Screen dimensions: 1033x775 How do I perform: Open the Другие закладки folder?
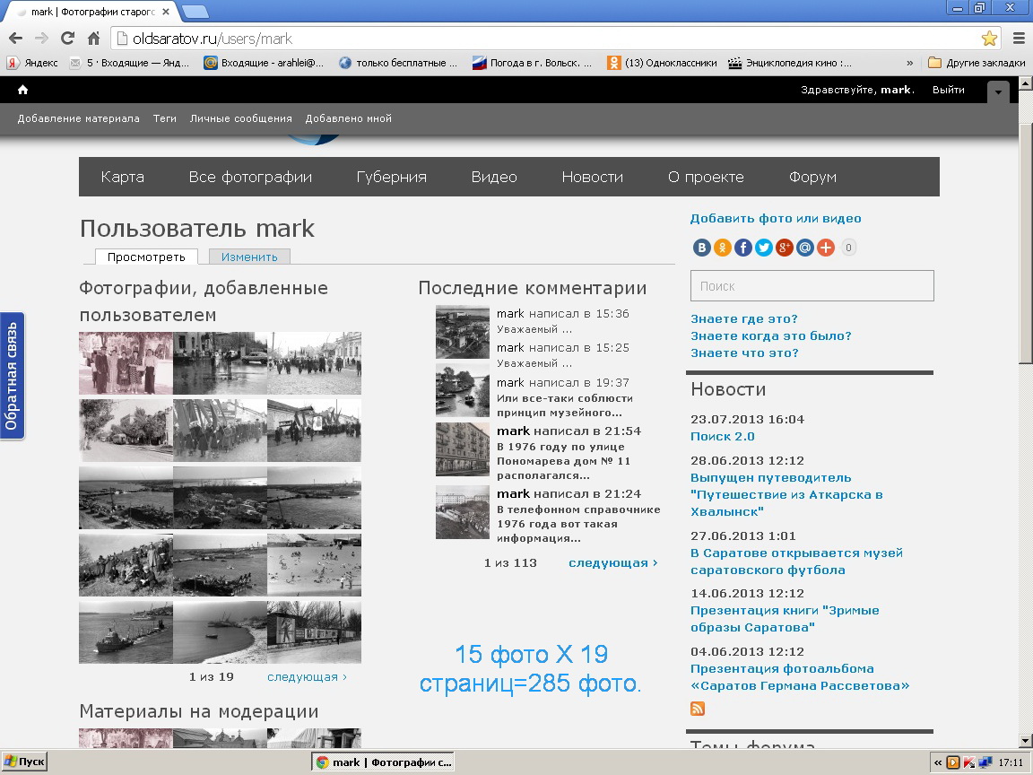point(977,63)
